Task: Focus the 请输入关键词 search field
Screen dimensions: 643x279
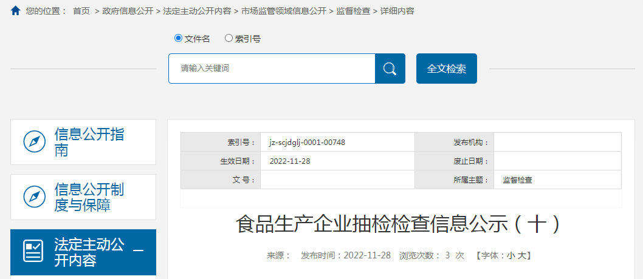Action: 272,69
